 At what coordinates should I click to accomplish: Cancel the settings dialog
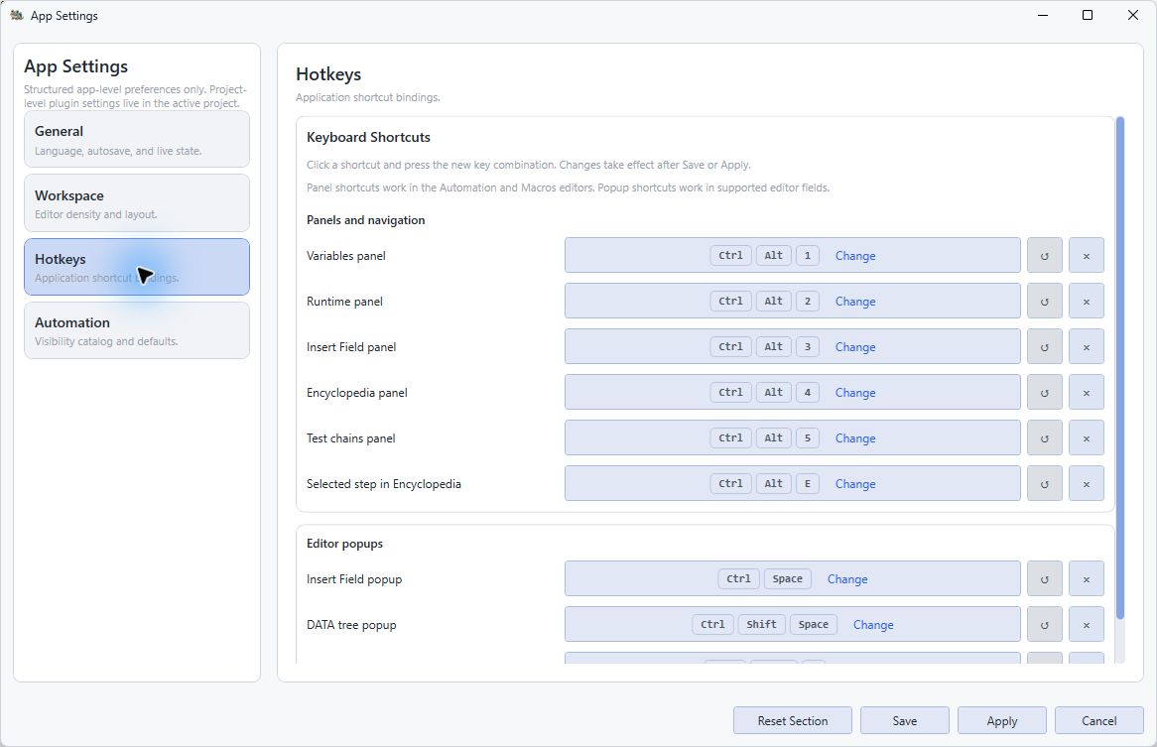click(x=1099, y=720)
